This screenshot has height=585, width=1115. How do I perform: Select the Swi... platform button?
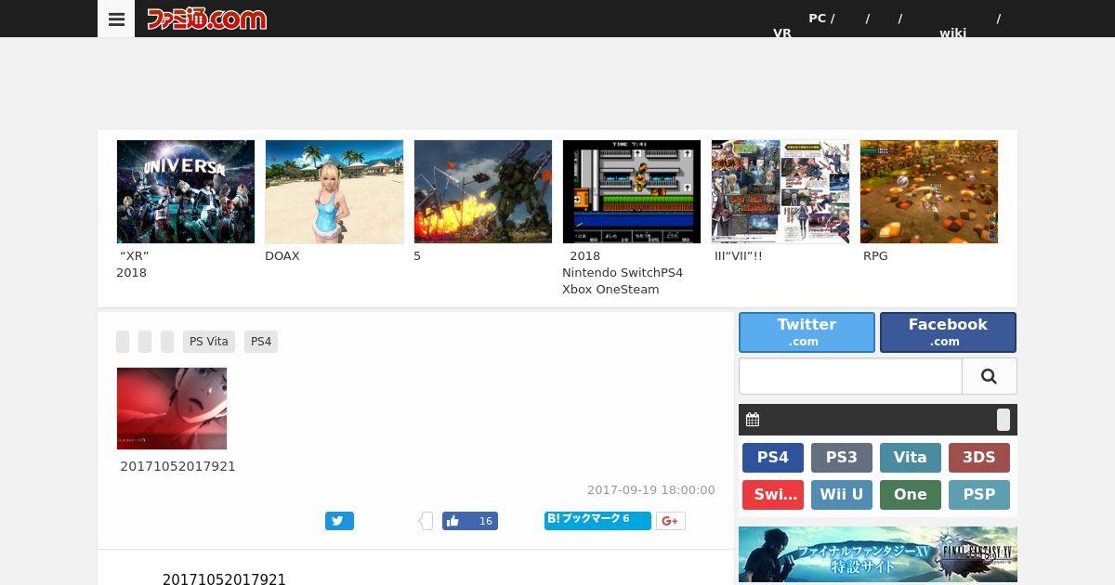point(773,495)
